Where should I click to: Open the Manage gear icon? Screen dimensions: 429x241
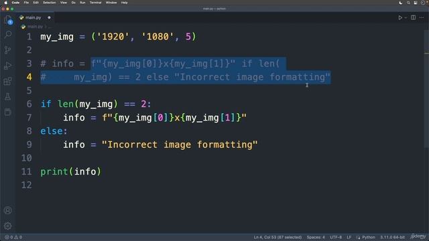[x=8, y=226]
